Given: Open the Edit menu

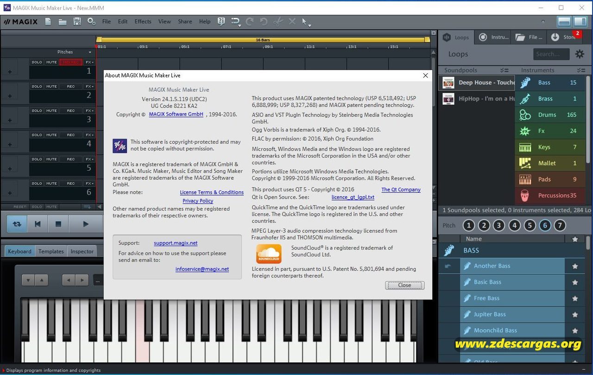Looking at the screenshot, I should (123, 21).
